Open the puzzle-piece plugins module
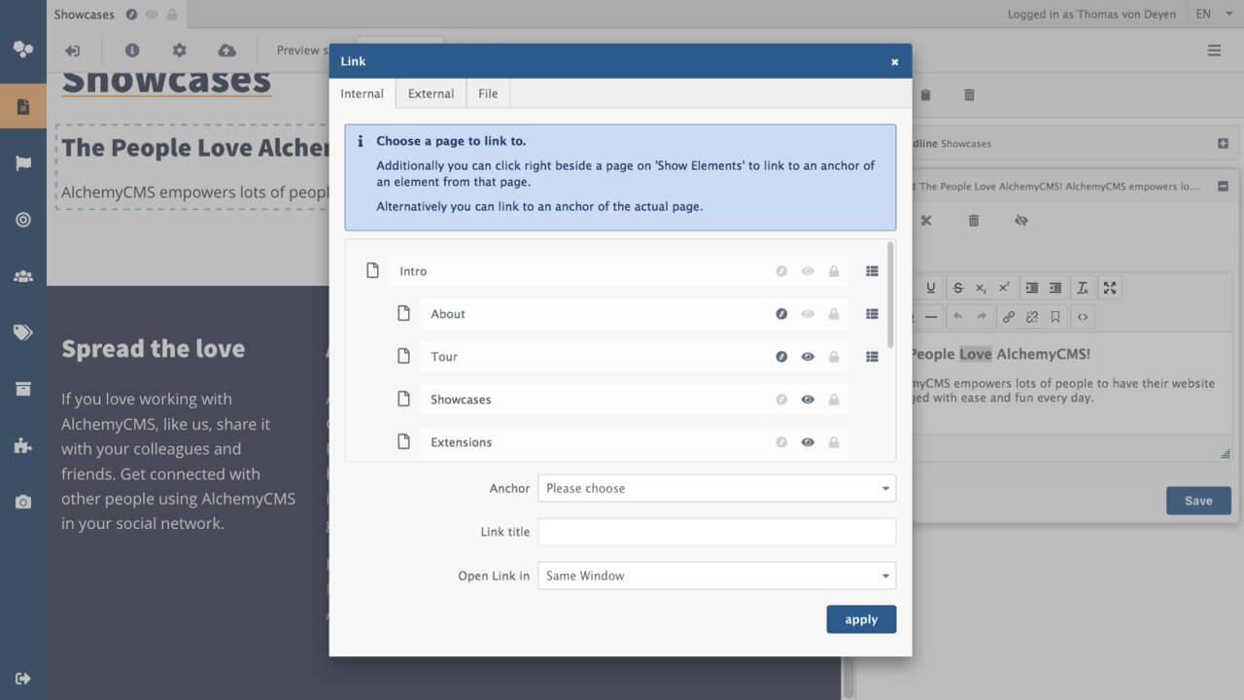The image size is (1244, 700). tap(23, 445)
